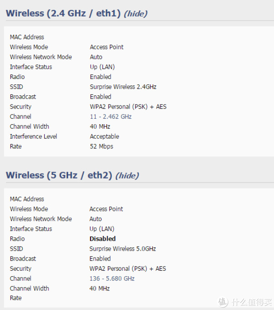The height and width of the screenshot is (310, 274).
Task: Click Up (LAN) status in 5 GHz section
Action: (102, 229)
